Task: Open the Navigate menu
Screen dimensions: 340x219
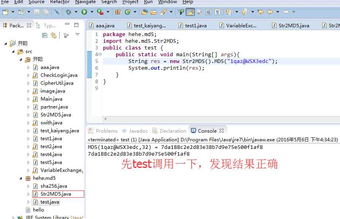Action: click(x=85, y=2)
